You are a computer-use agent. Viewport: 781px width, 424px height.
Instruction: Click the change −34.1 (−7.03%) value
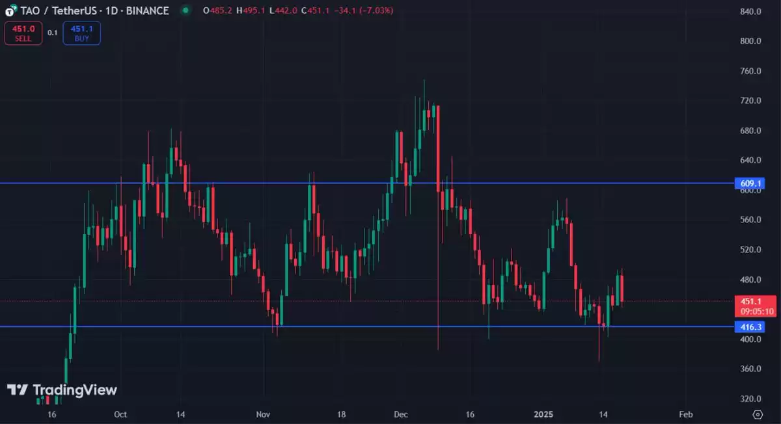pos(363,10)
